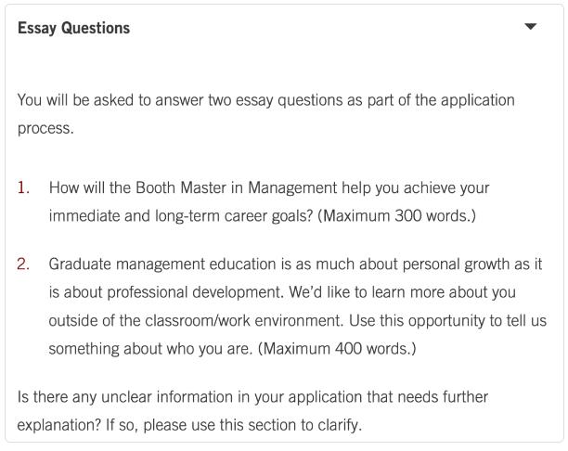Click outside of the classroom/work environment line

tap(196, 320)
